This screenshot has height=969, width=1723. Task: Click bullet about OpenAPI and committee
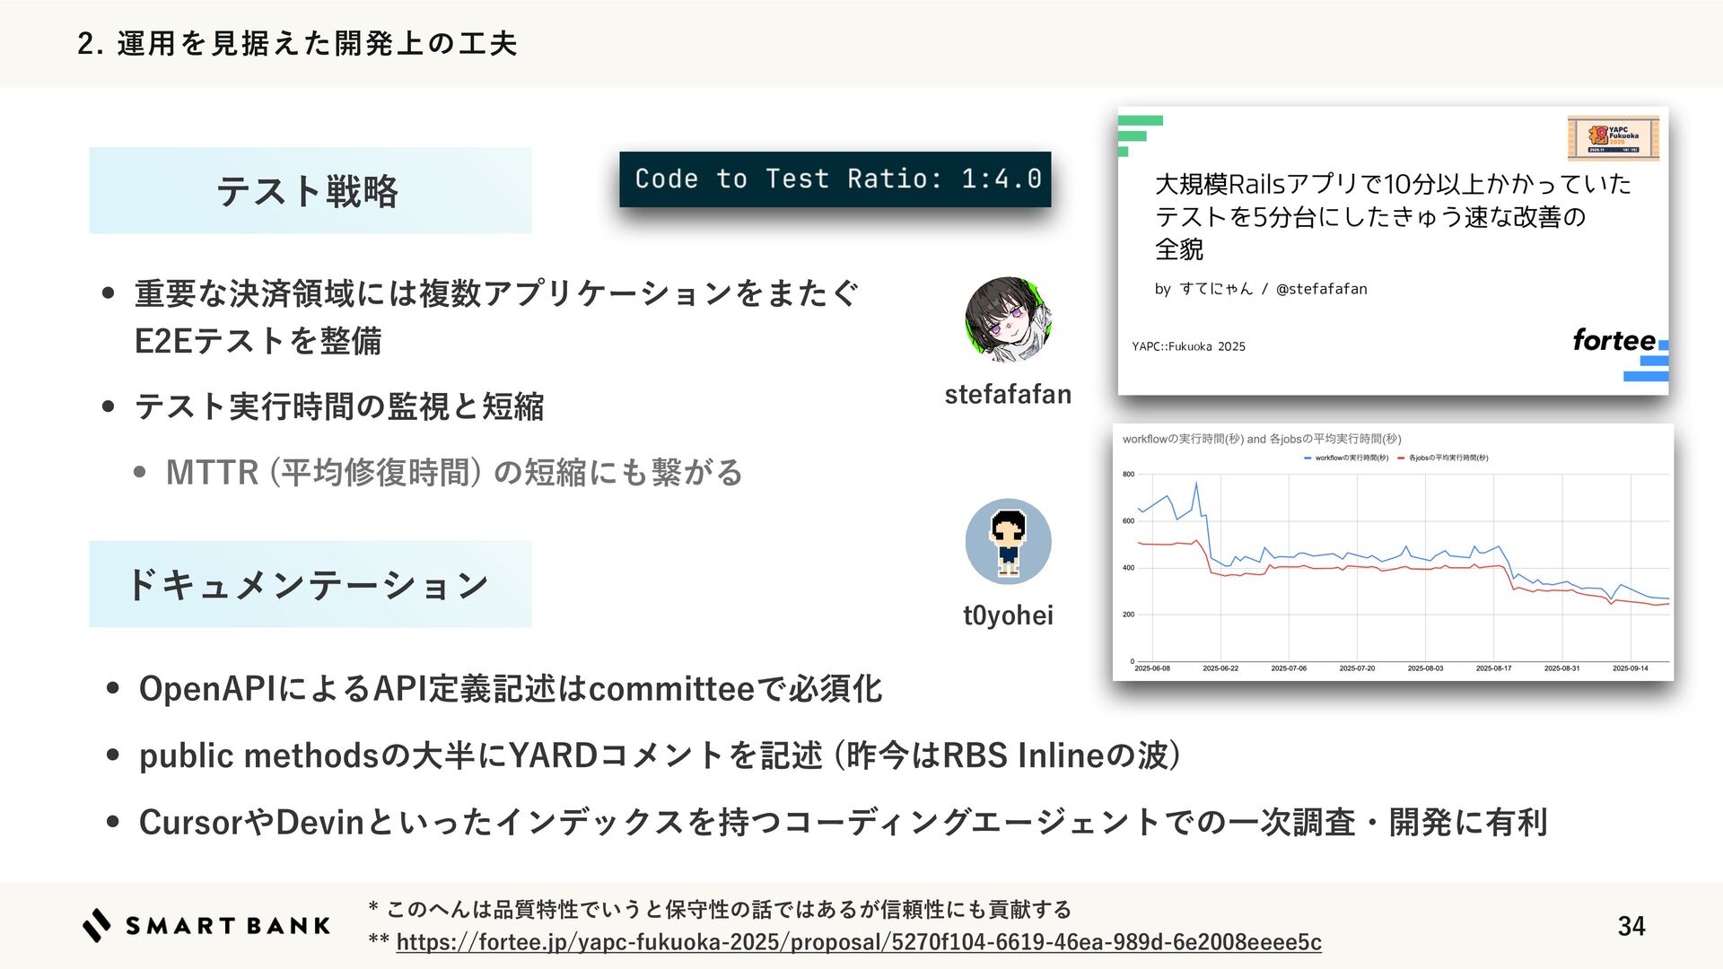tap(511, 689)
